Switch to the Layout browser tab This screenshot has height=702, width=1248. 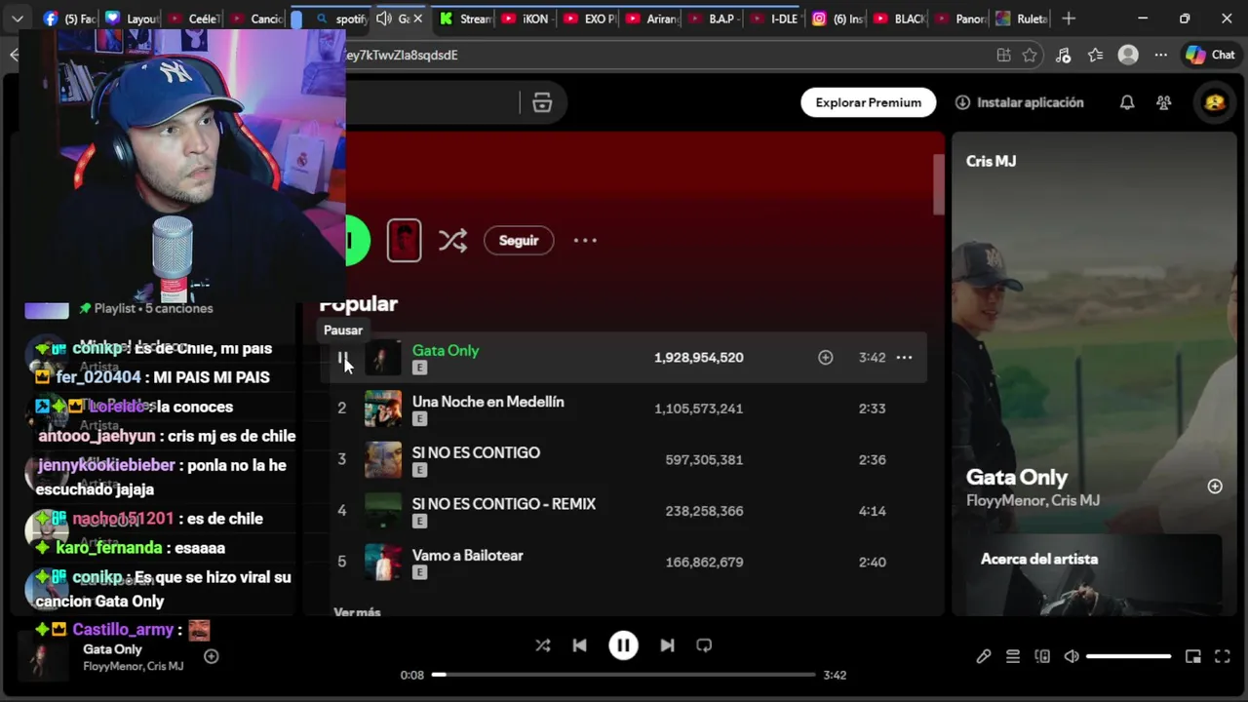[x=130, y=19]
